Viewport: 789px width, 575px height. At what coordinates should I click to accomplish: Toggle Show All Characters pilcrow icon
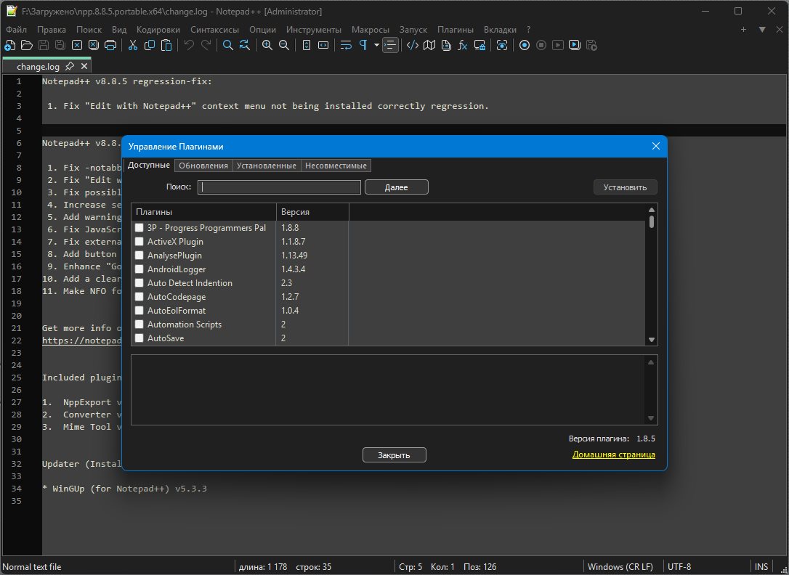(x=363, y=45)
